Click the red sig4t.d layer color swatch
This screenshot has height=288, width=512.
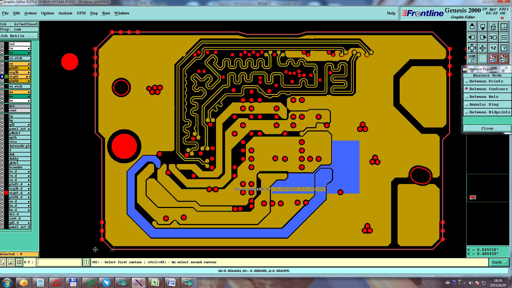click(x=6, y=193)
